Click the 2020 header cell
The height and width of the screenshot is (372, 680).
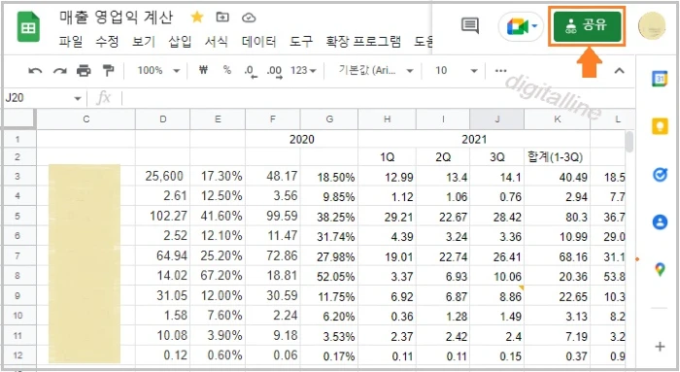click(302, 139)
